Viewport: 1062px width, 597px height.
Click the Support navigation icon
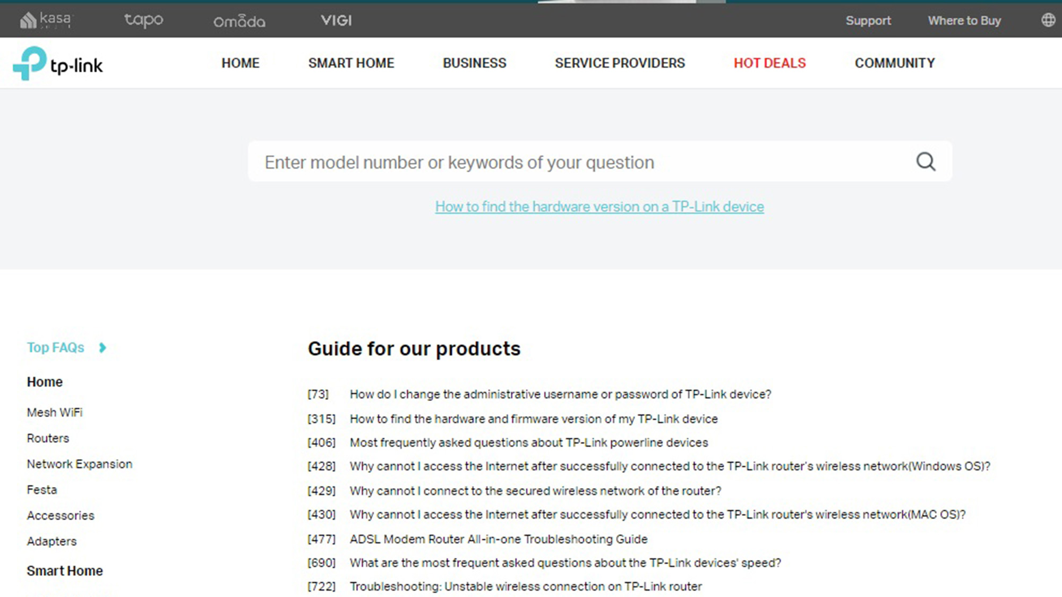(868, 20)
